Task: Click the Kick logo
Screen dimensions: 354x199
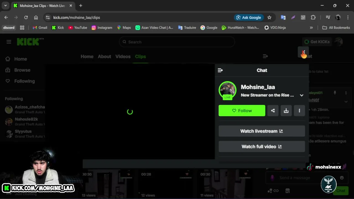Action: tap(30, 42)
